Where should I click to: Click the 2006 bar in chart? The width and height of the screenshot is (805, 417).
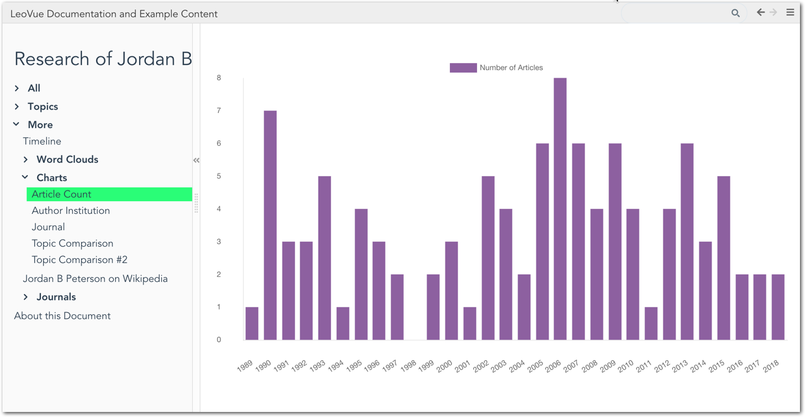(x=560, y=208)
